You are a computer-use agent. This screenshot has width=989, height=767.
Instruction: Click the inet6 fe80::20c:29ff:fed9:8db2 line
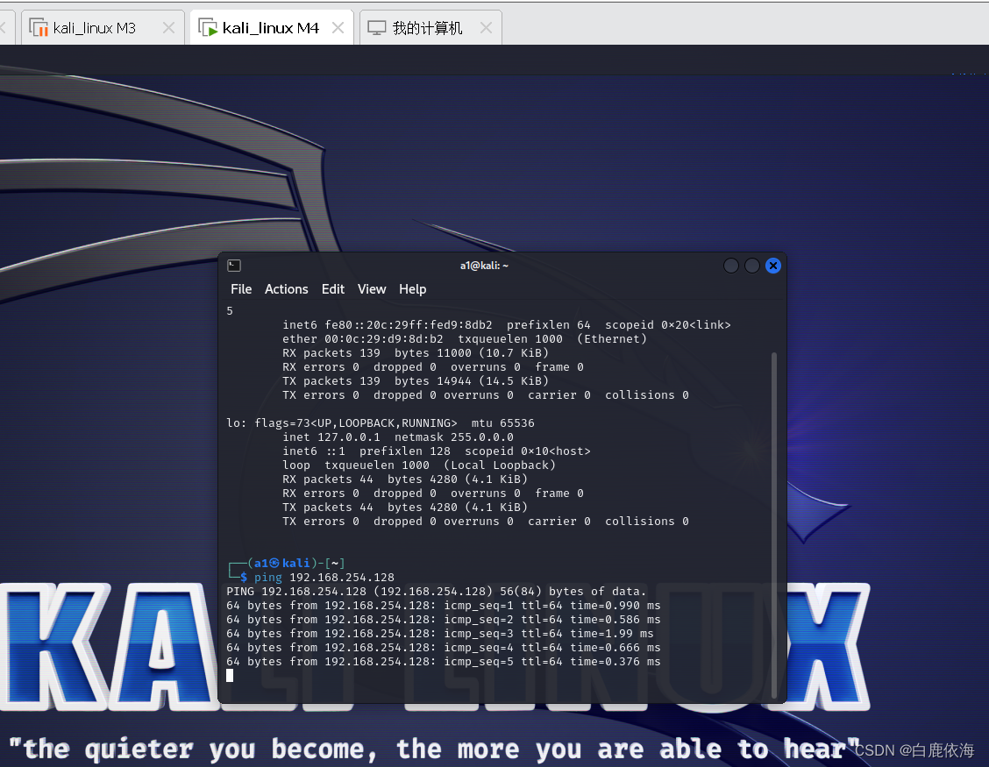(x=507, y=325)
